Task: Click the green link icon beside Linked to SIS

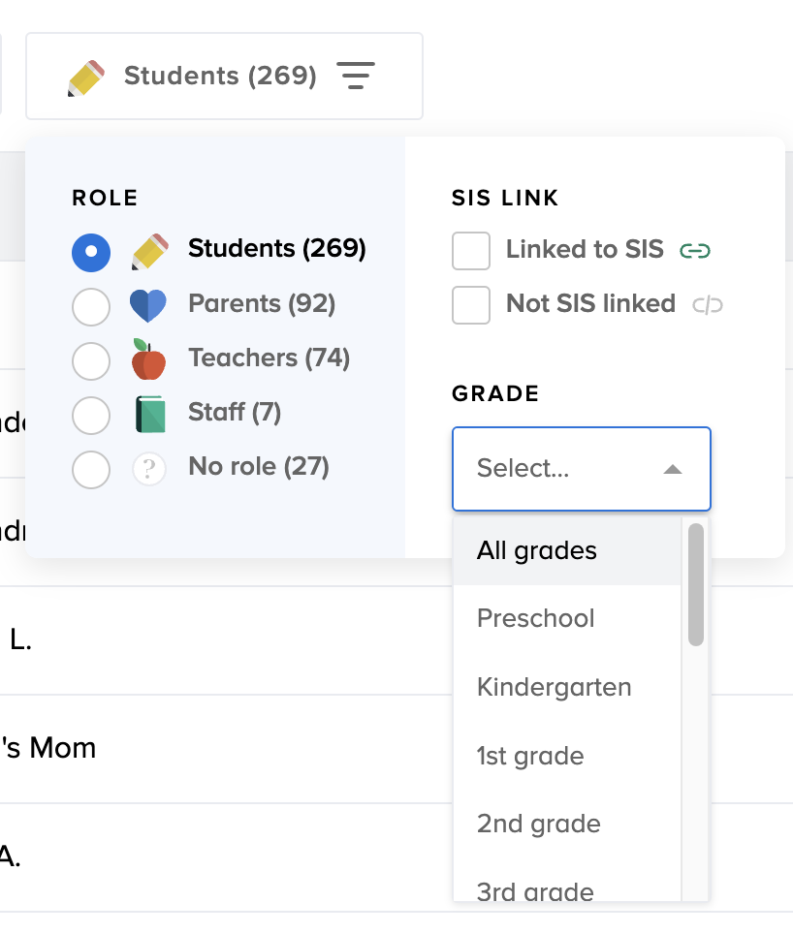Action: 695,251
